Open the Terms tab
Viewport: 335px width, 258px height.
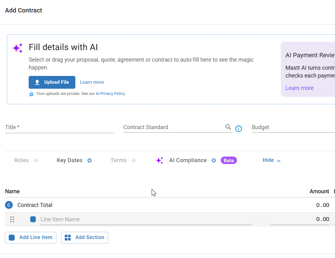click(118, 160)
